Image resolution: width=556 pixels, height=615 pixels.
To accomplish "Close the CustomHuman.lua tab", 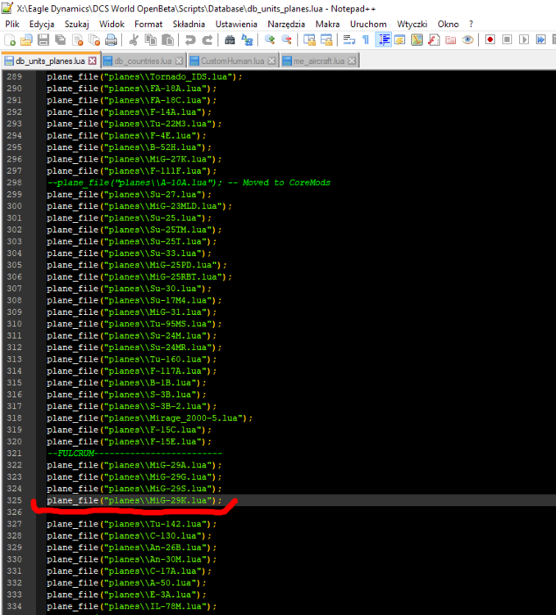I will pyautogui.click(x=271, y=61).
